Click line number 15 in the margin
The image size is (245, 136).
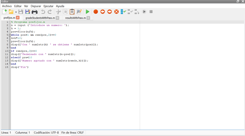tap(7, 67)
